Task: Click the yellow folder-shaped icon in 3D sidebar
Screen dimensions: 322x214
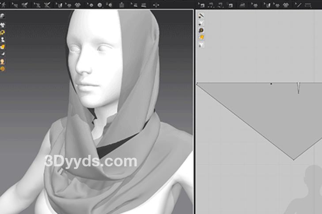Action: click(x=3, y=47)
